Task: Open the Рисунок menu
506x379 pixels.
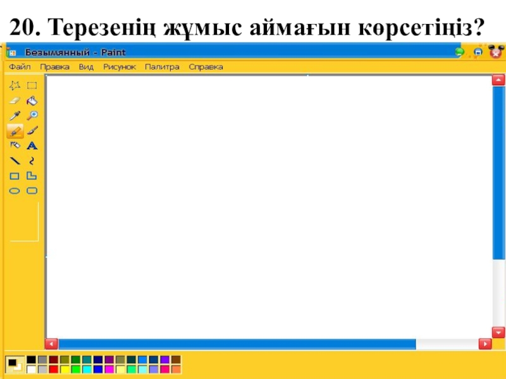Action: point(120,67)
